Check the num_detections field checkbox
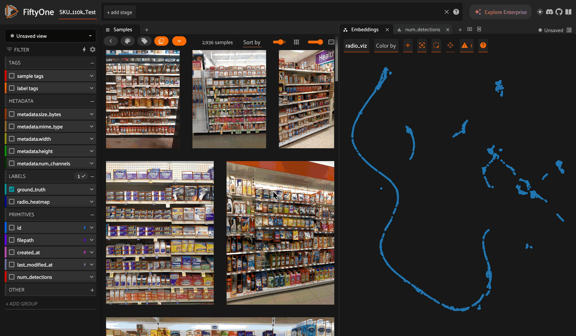 [12, 277]
